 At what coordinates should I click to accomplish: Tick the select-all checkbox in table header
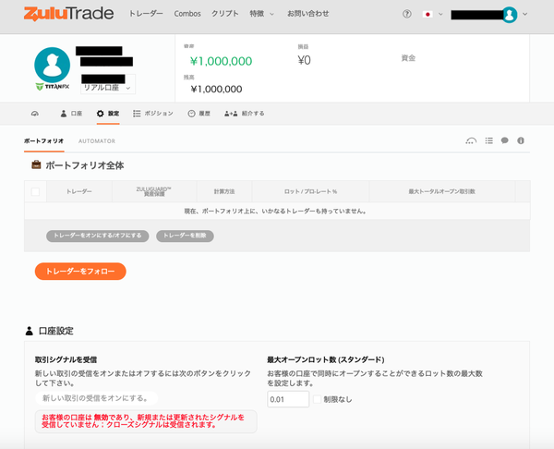tap(35, 191)
